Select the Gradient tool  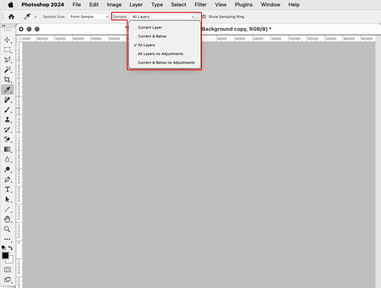coord(7,149)
